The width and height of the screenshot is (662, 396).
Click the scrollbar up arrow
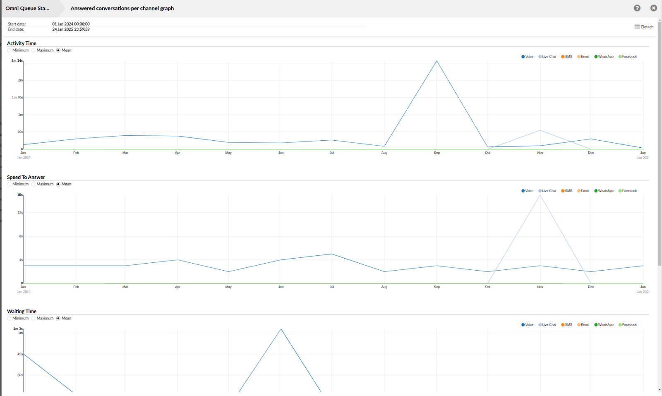tap(660, 19)
